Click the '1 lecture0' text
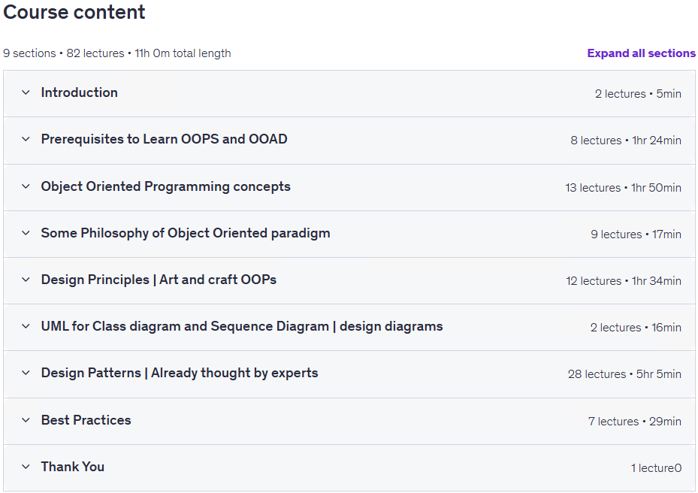The image size is (698, 493). pyautogui.click(x=656, y=468)
